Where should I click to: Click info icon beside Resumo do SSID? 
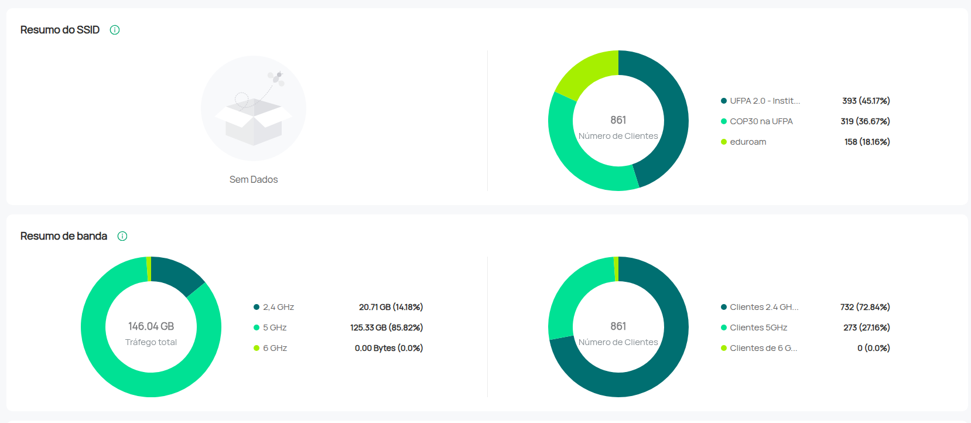pos(115,30)
